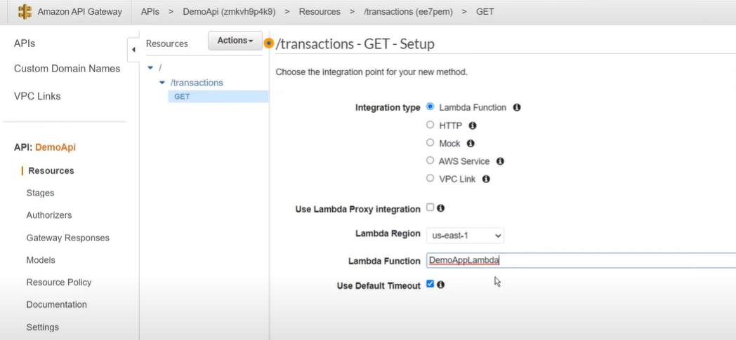Open info icon beside VPC Link option
The height and width of the screenshot is (340, 736).
tap(486, 179)
